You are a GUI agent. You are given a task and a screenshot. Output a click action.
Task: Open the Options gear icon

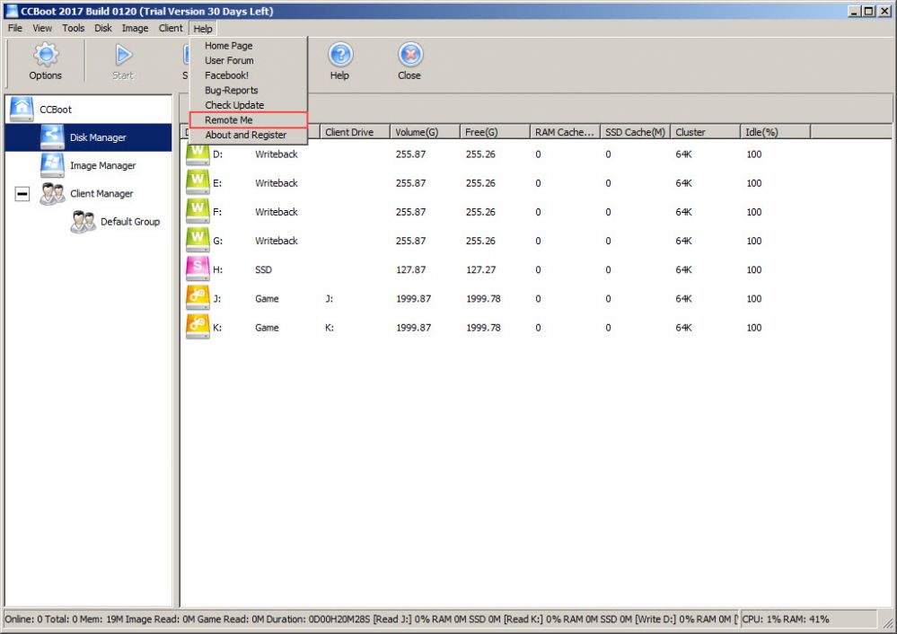pyautogui.click(x=46, y=55)
